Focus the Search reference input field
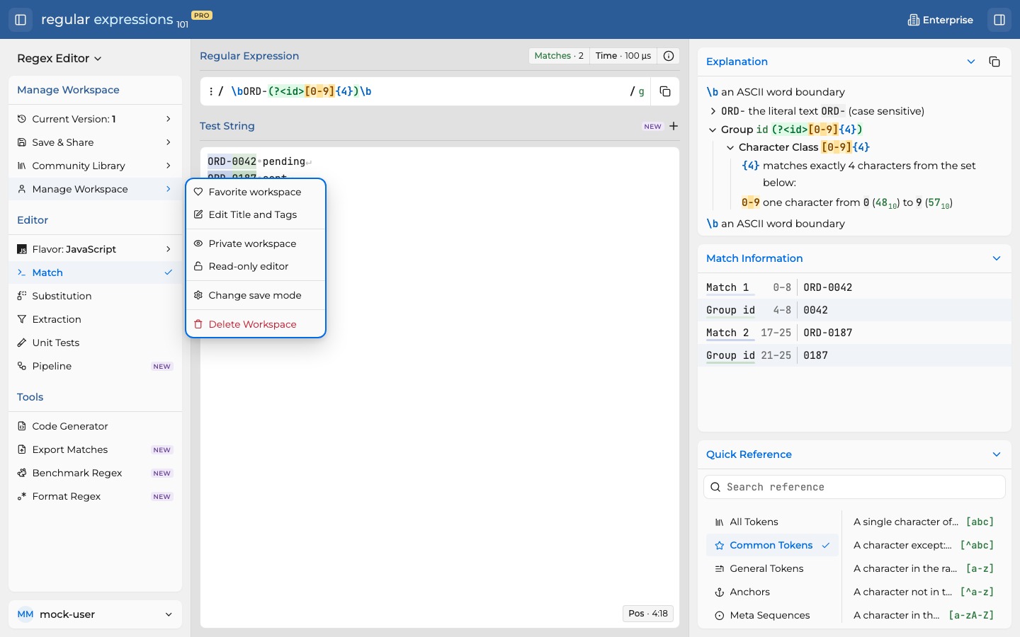 854,487
